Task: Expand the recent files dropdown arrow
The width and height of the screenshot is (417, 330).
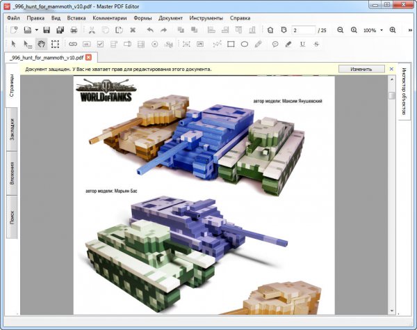Action: click(x=37, y=30)
